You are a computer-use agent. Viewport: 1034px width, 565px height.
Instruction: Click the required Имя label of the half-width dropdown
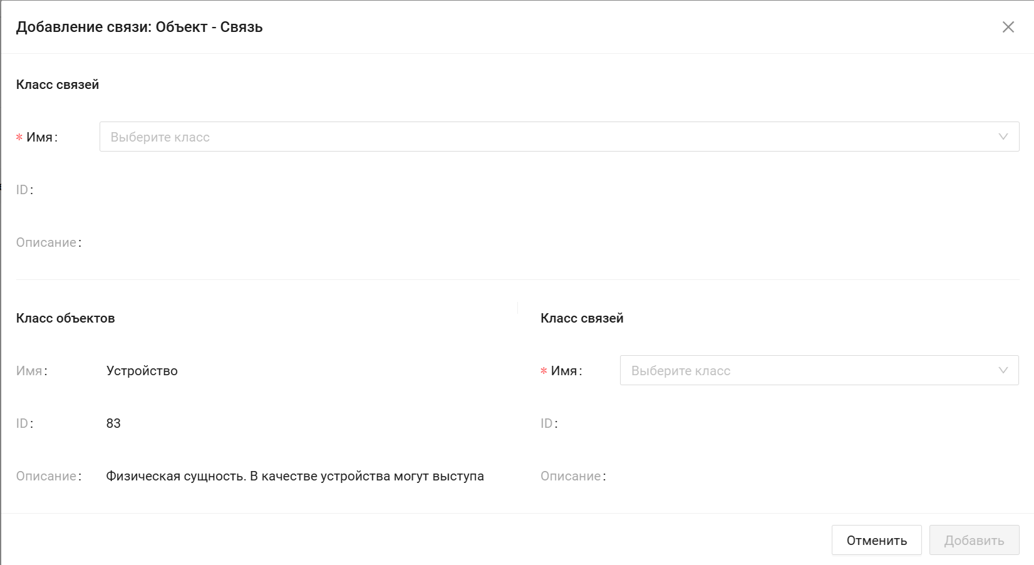click(x=564, y=371)
